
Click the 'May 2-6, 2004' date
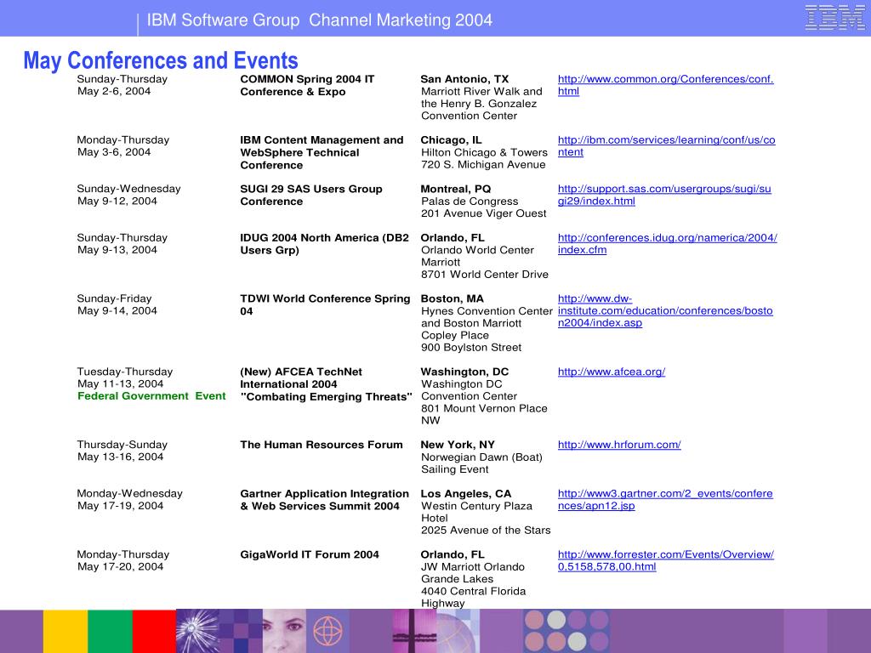(x=114, y=91)
